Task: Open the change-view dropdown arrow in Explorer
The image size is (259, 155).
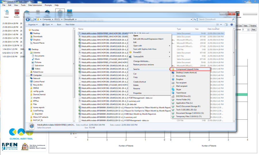Action: point(221,25)
